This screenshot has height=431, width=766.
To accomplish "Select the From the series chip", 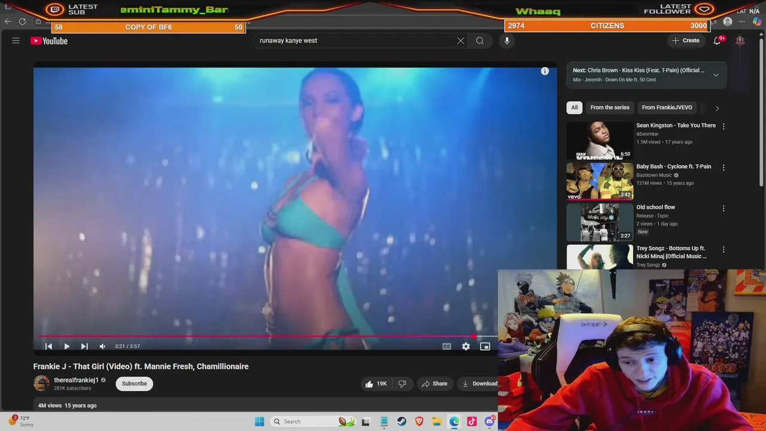I will tap(610, 108).
